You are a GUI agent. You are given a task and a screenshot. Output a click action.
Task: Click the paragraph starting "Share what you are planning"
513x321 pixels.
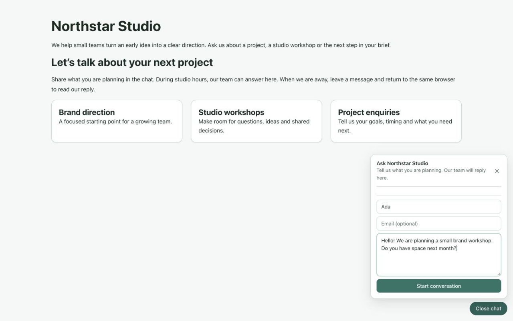tap(253, 84)
